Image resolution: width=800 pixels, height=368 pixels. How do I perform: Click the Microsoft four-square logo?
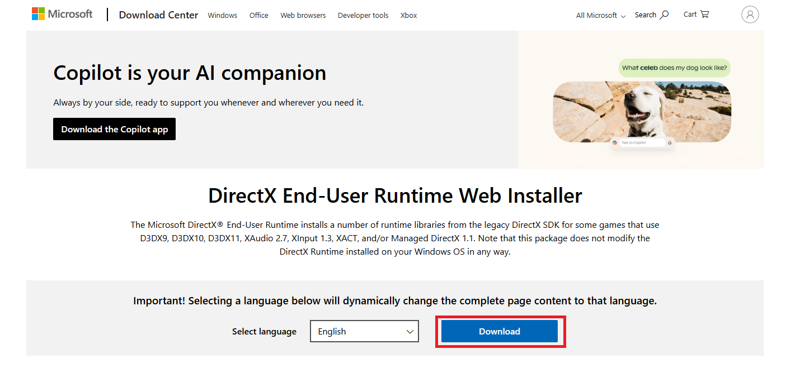(38, 14)
